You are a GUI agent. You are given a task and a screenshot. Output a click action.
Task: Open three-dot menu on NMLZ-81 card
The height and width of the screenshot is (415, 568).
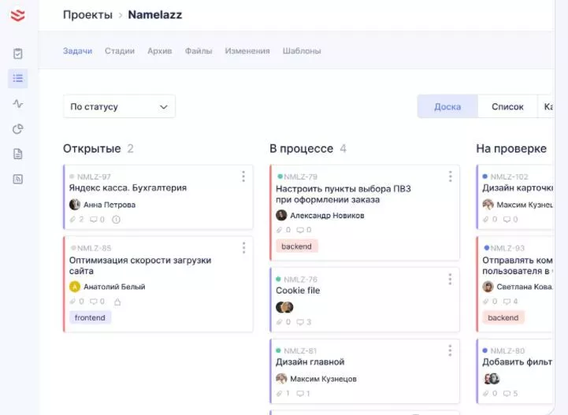[450, 350]
